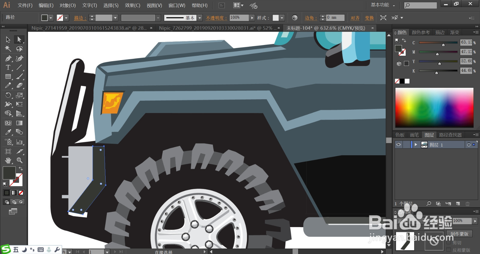Click the create new layer icon
Screen dimensions: 480x254
(458, 204)
